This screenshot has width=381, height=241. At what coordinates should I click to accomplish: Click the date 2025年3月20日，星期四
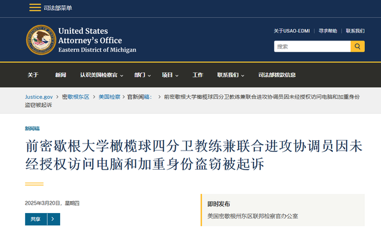pos(52,203)
